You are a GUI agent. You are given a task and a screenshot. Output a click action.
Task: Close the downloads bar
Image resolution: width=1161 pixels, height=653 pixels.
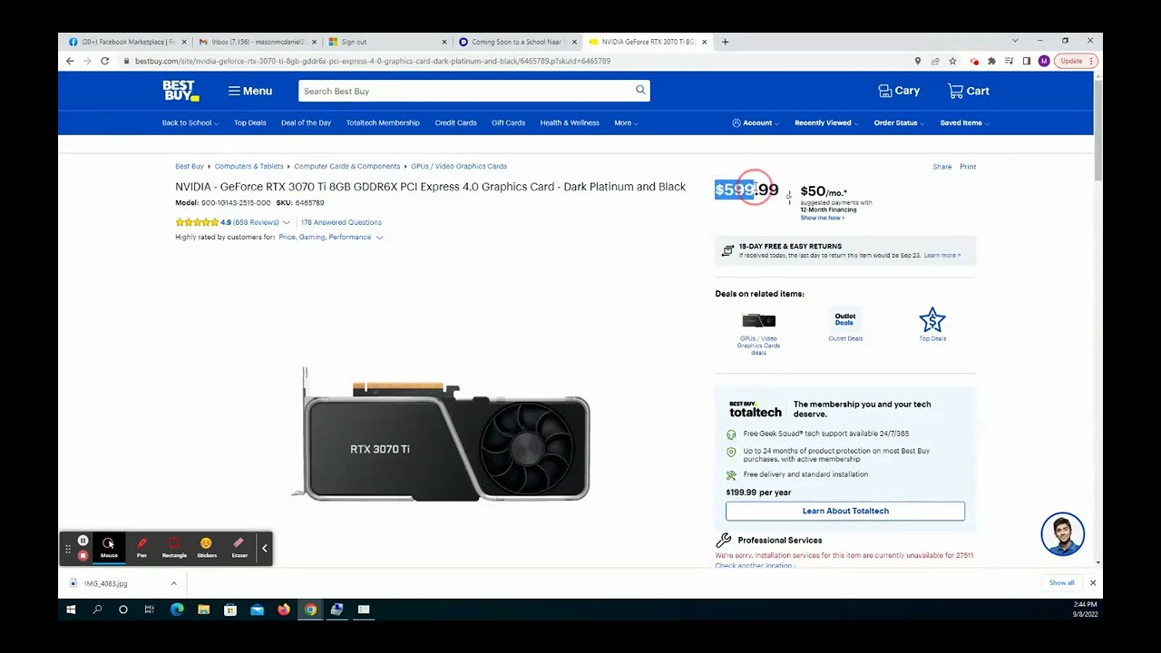[x=1093, y=583]
